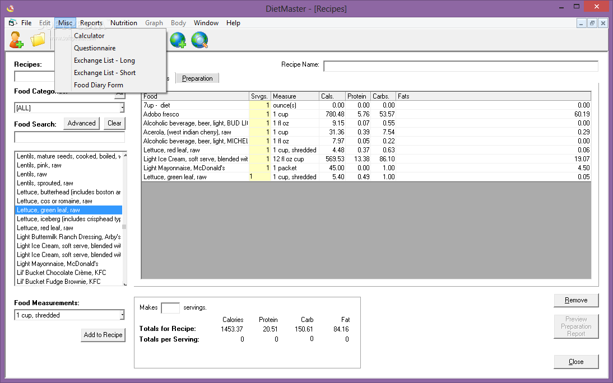This screenshot has height=383, width=613.
Task: Select Lettuce, cos or romaine, raw
Action: [68, 201]
